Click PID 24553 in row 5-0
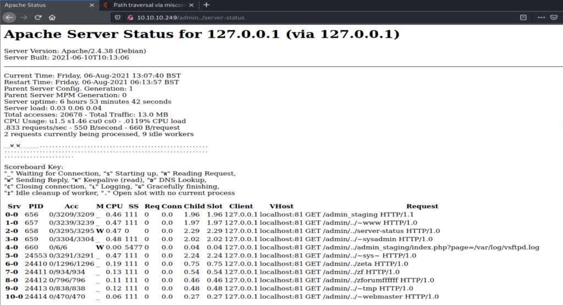The image size is (563, 305). click(36, 256)
